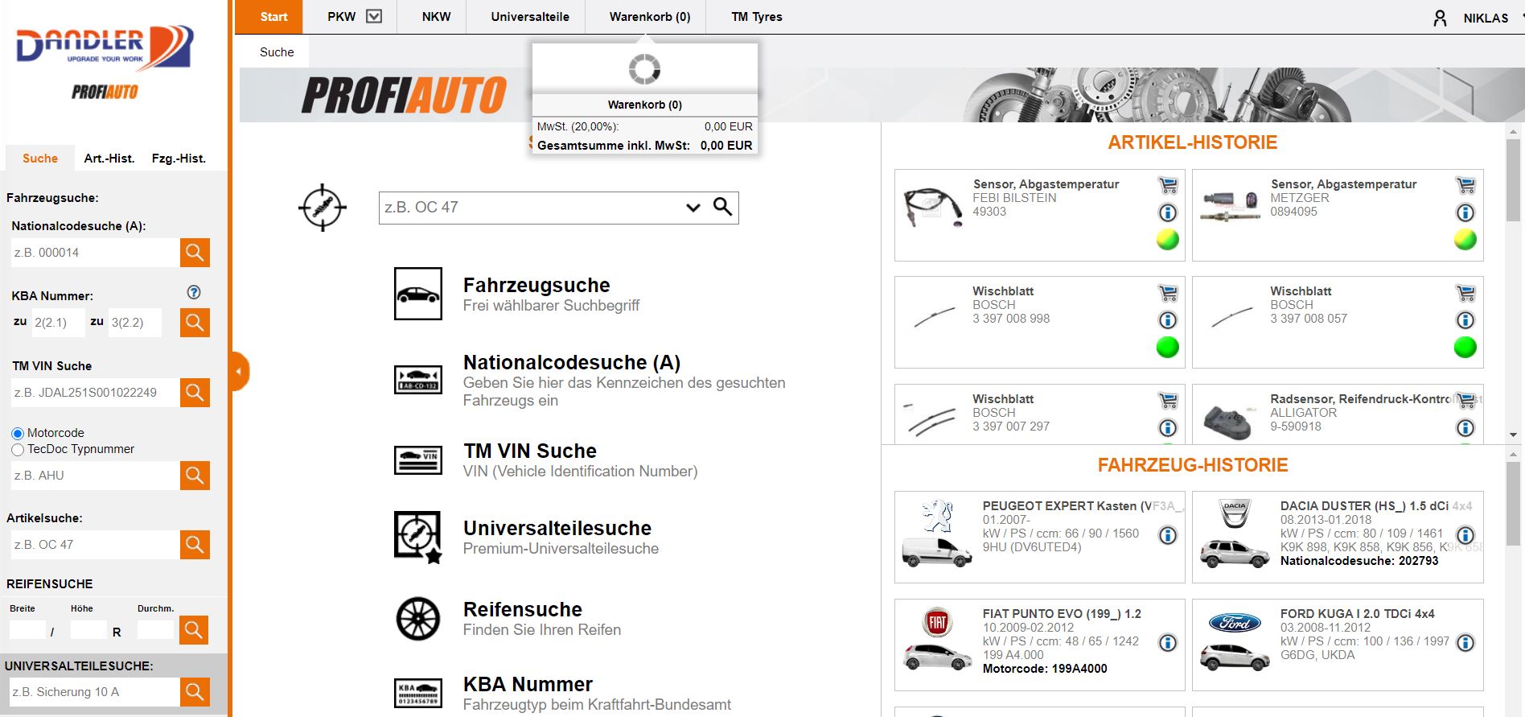Click TM VIN Suche orange search button
Screen dimensions: 1525x717
click(x=195, y=393)
